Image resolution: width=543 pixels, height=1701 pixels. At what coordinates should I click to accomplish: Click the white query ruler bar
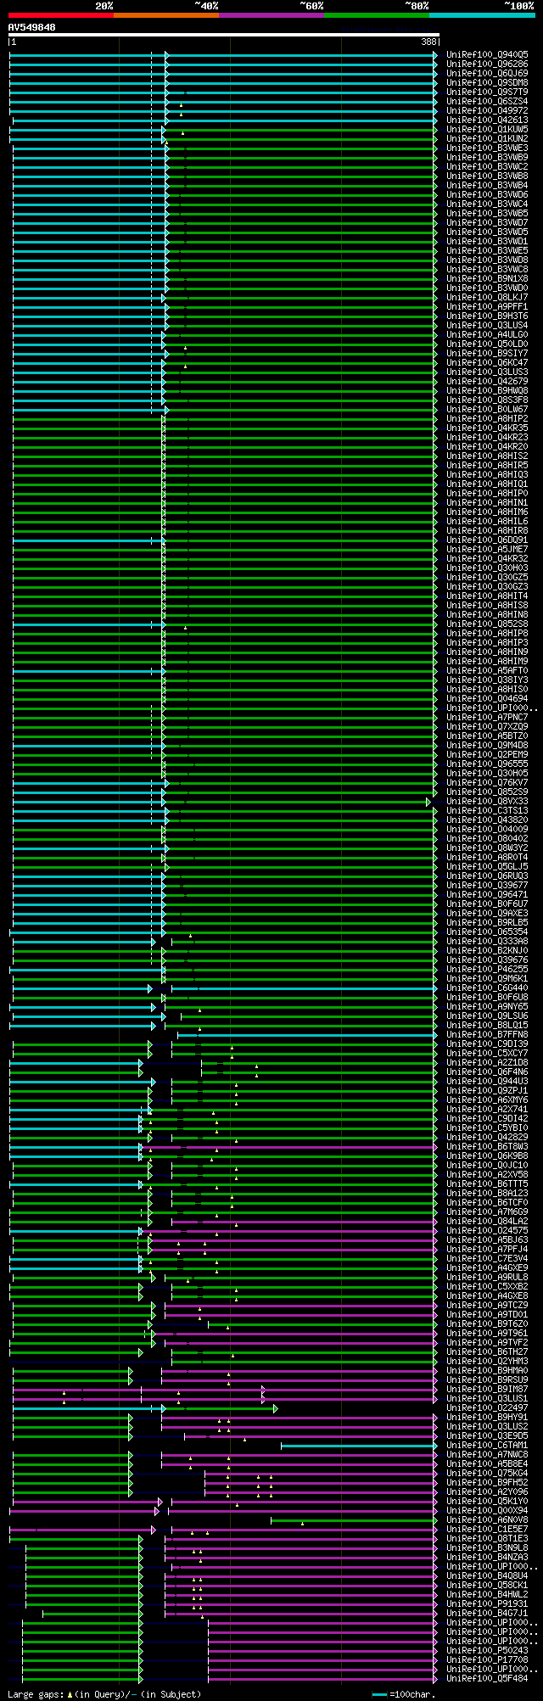(x=224, y=36)
